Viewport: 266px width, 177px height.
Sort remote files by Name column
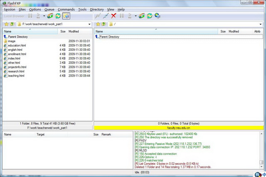[156, 31]
